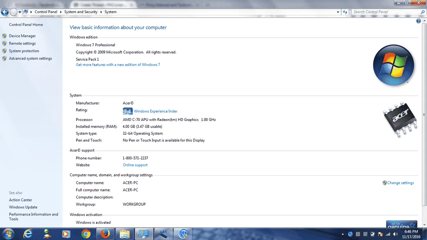The width and height of the screenshot is (427, 240).
Task: Click the Forward navigation arrow
Action: click(x=14, y=12)
